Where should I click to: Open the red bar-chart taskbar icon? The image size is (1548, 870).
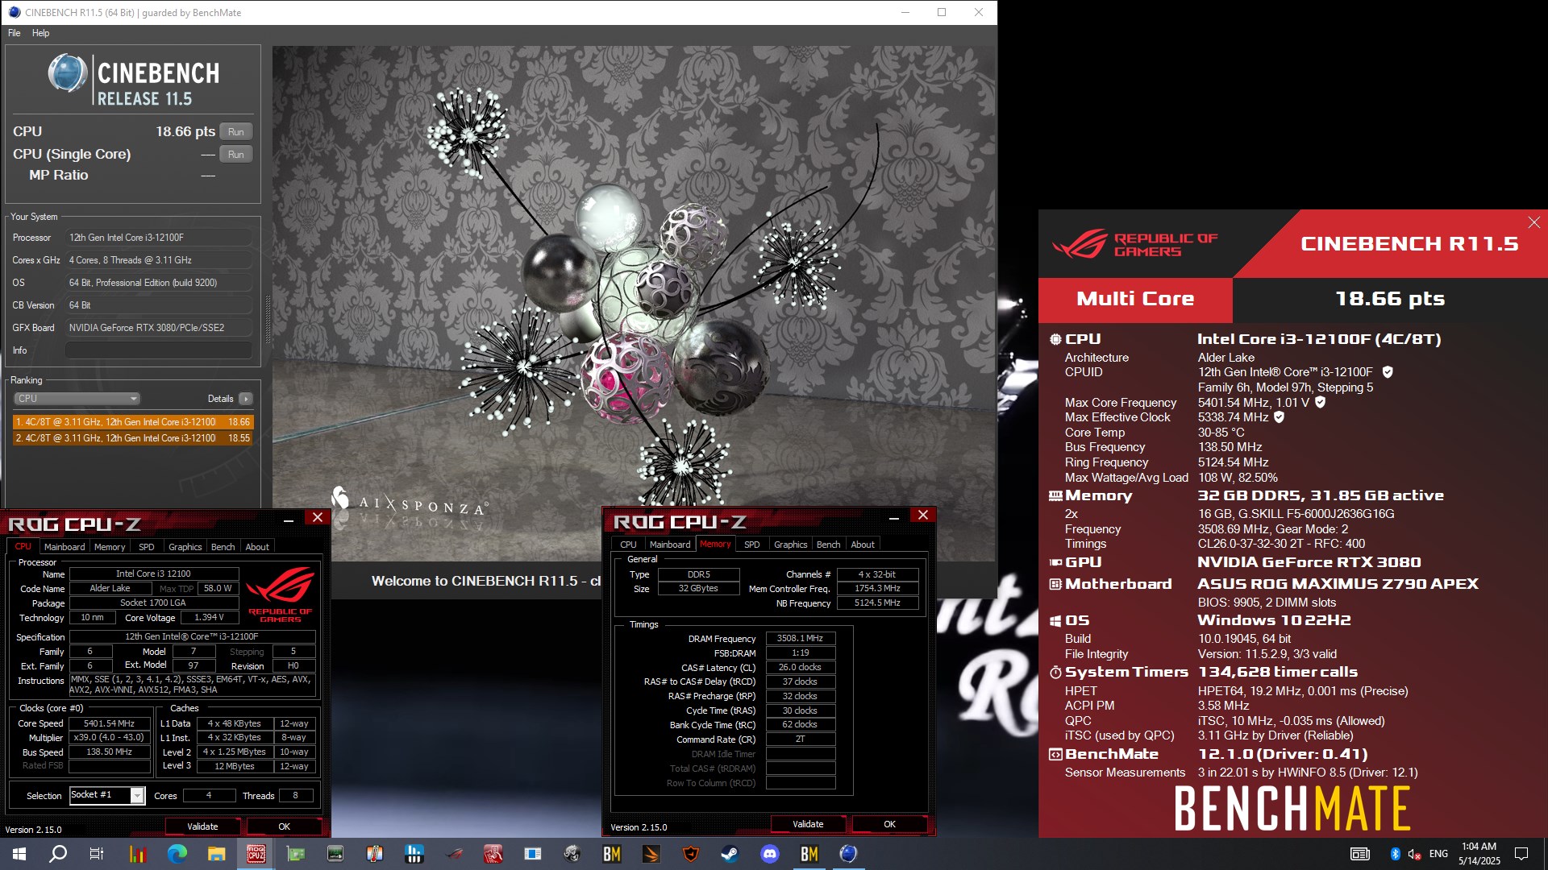(137, 854)
